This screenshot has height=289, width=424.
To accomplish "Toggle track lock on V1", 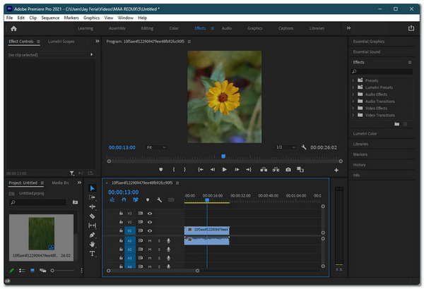I will coord(121,230).
